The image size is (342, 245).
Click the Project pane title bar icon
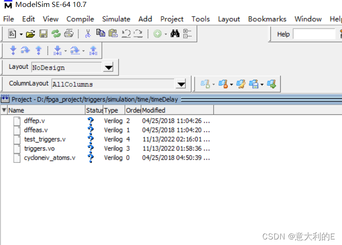[5, 99]
